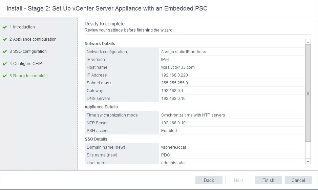Select step 5 Ready to complete
Screen dimensions: 318x190
pyautogui.click(x=28, y=76)
